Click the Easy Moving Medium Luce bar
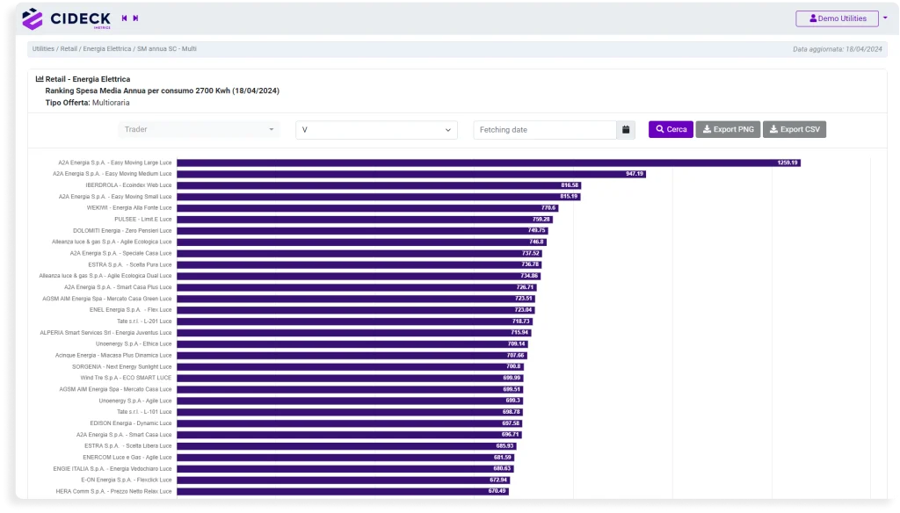 (x=411, y=174)
